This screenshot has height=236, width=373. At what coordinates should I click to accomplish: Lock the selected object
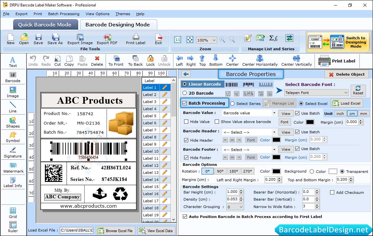coord(150,61)
